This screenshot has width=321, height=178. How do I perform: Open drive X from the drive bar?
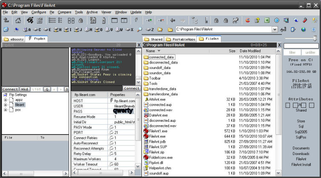[x=129, y=30]
